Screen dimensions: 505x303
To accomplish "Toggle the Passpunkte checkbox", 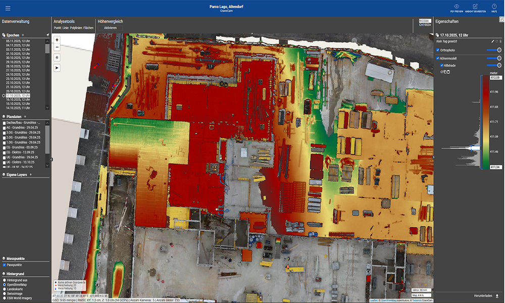I will click(5, 265).
